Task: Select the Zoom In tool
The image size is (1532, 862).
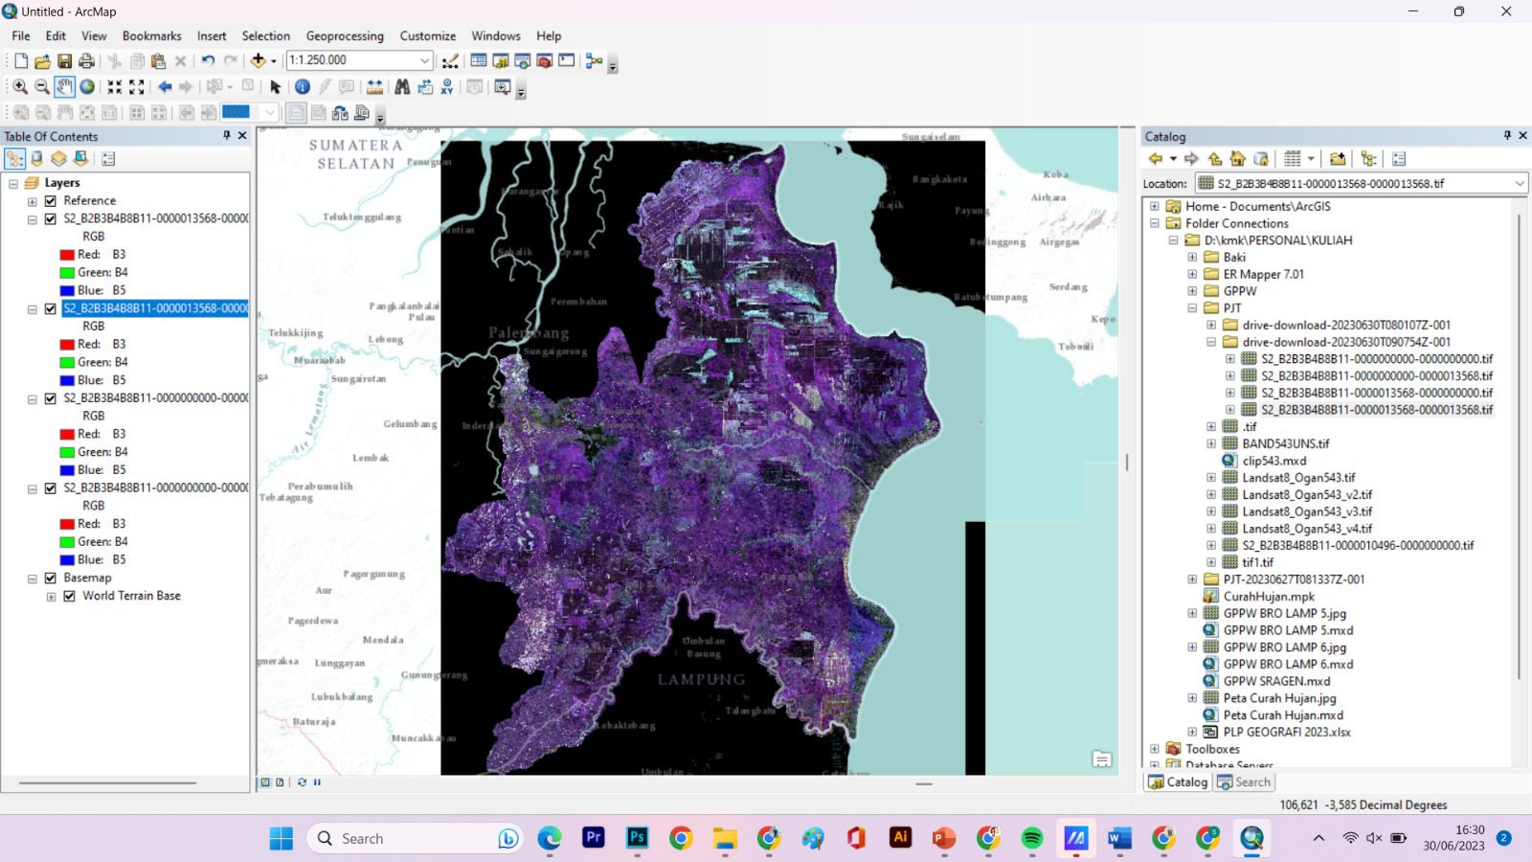Action: click(19, 87)
